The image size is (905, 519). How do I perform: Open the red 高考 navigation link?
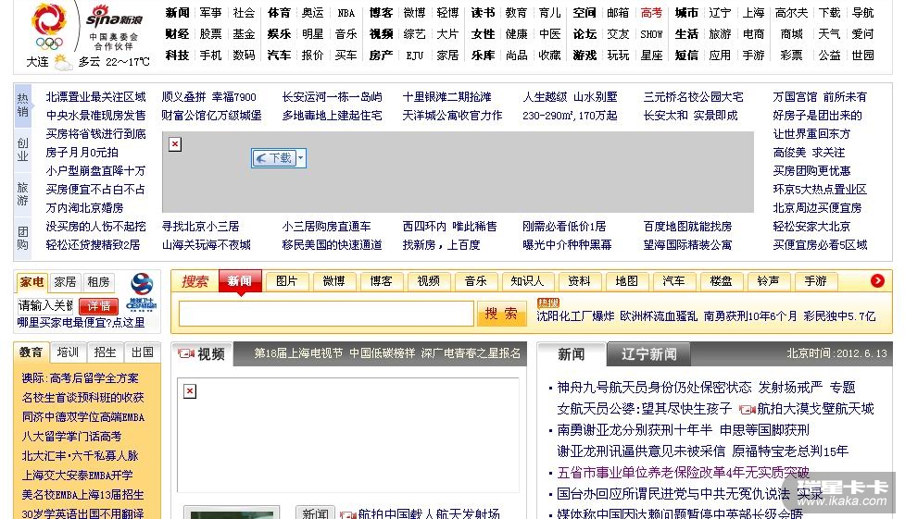point(651,13)
